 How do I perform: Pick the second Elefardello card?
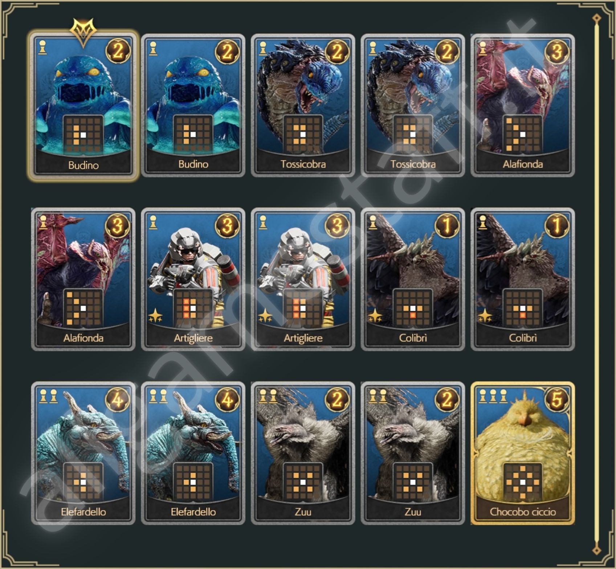[x=193, y=453]
